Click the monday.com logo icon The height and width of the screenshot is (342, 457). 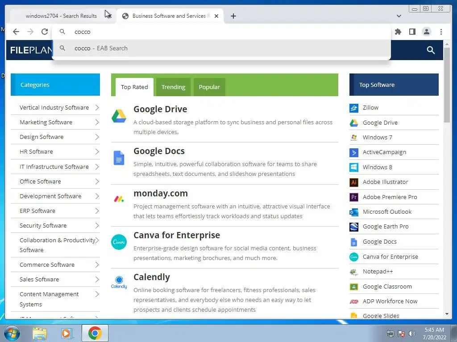pos(119,199)
